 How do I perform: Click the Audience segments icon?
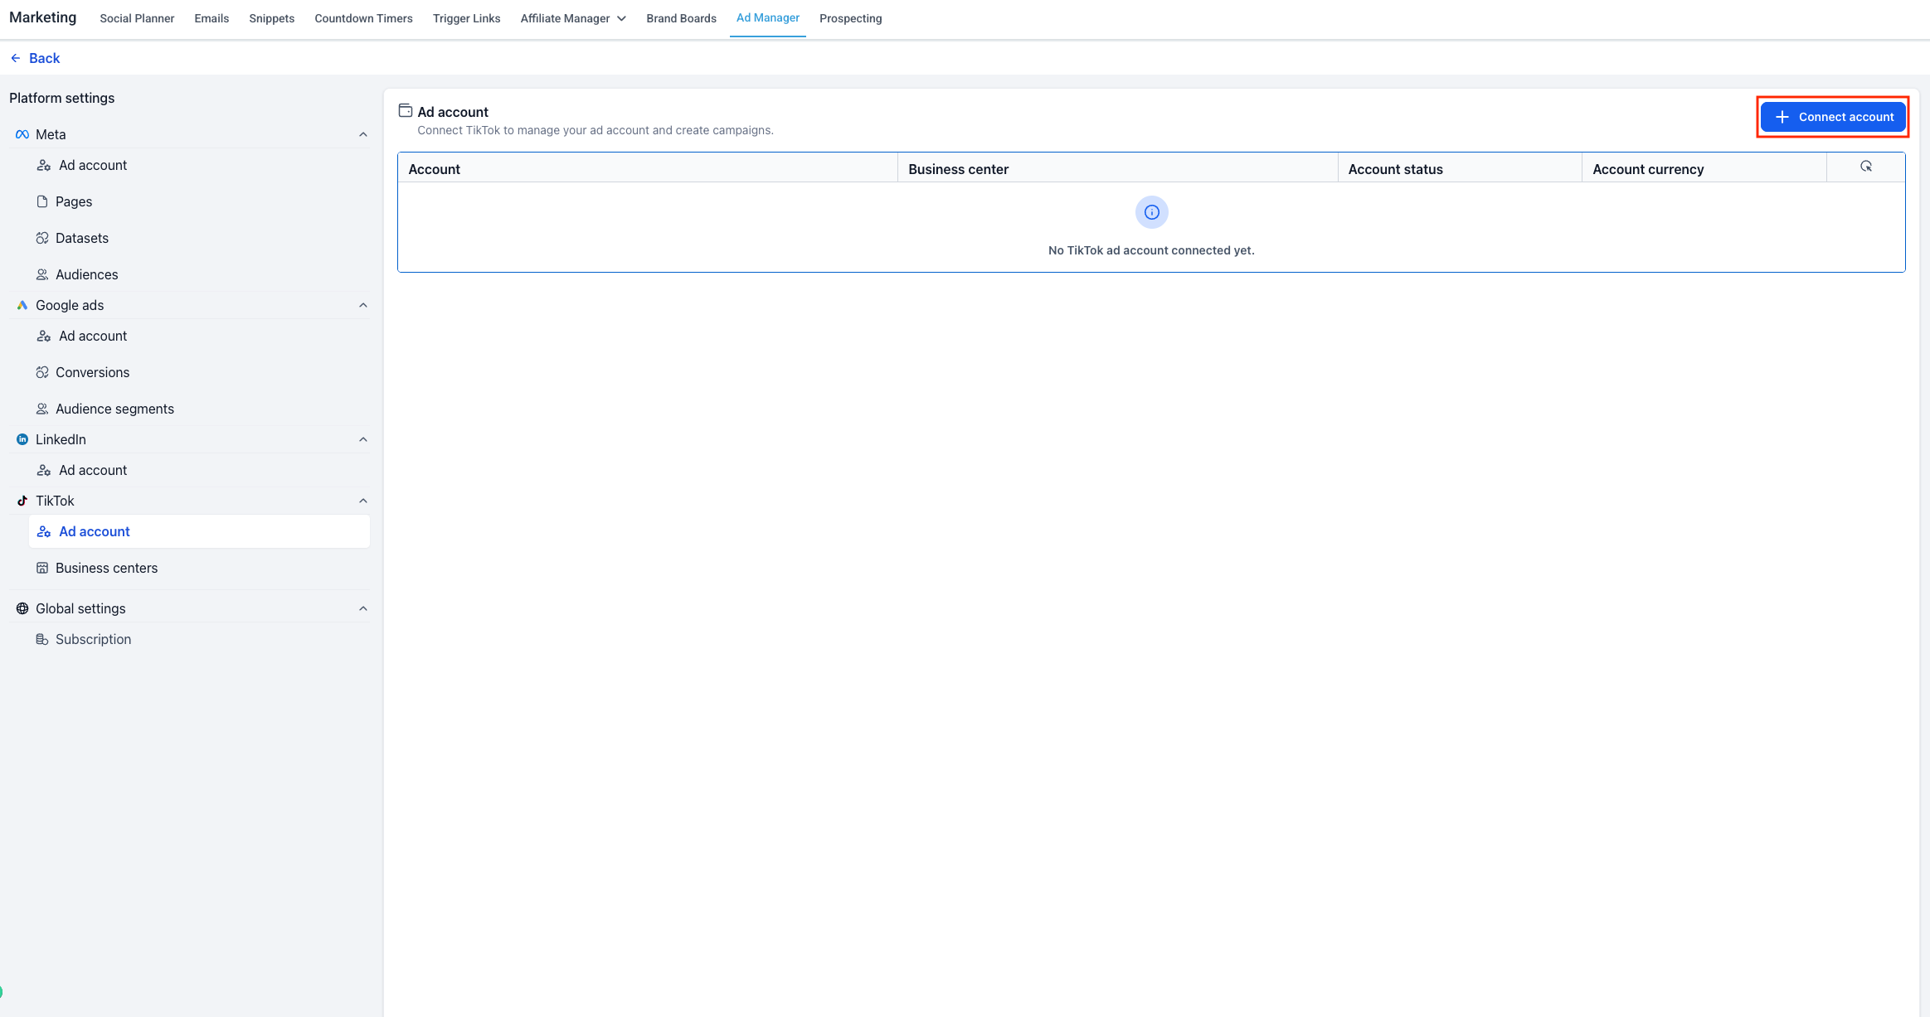pos(42,409)
